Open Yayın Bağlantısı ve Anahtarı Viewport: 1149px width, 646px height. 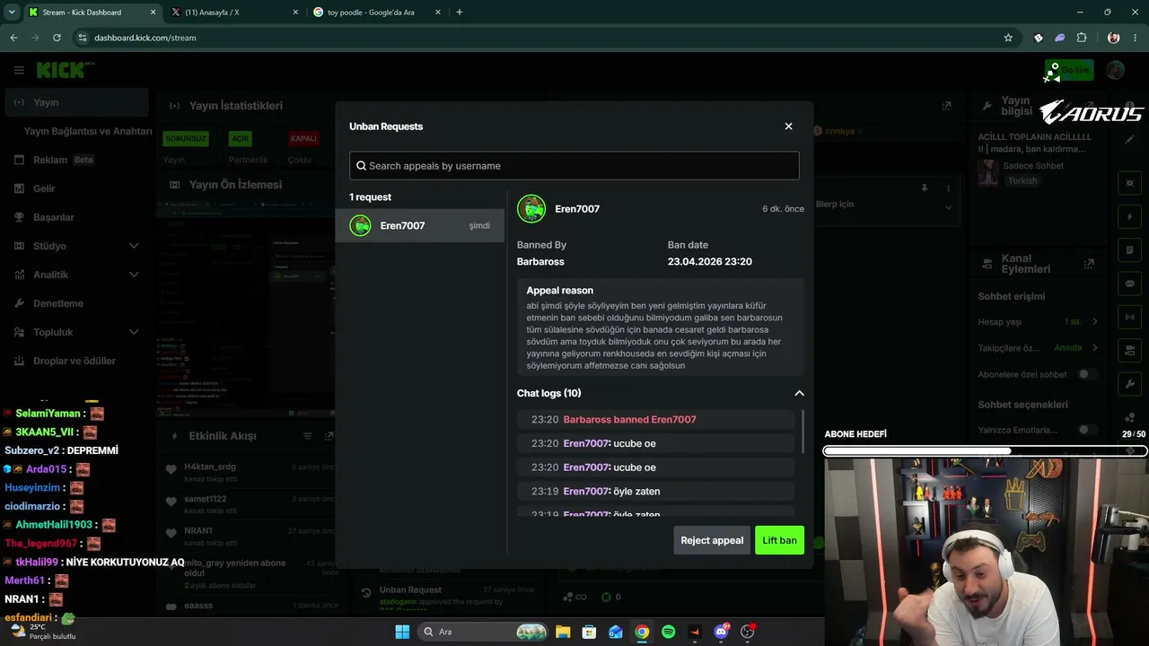(88, 131)
